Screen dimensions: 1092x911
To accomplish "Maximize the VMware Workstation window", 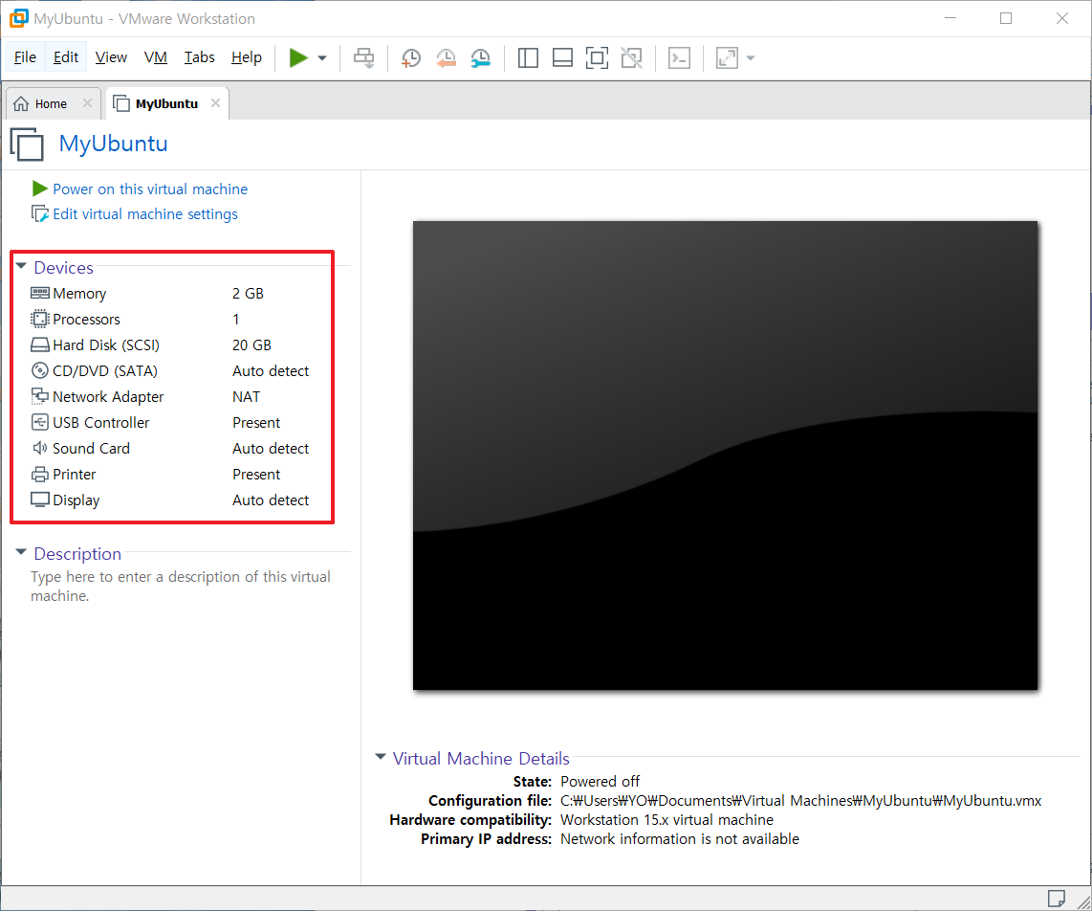I will click(x=1006, y=19).
